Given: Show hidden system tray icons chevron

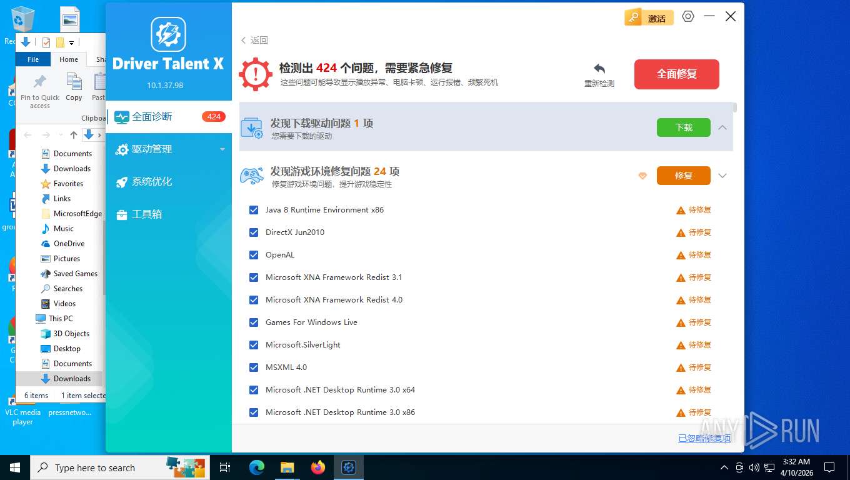Looking at the screenshot, I should coord(724,467).
